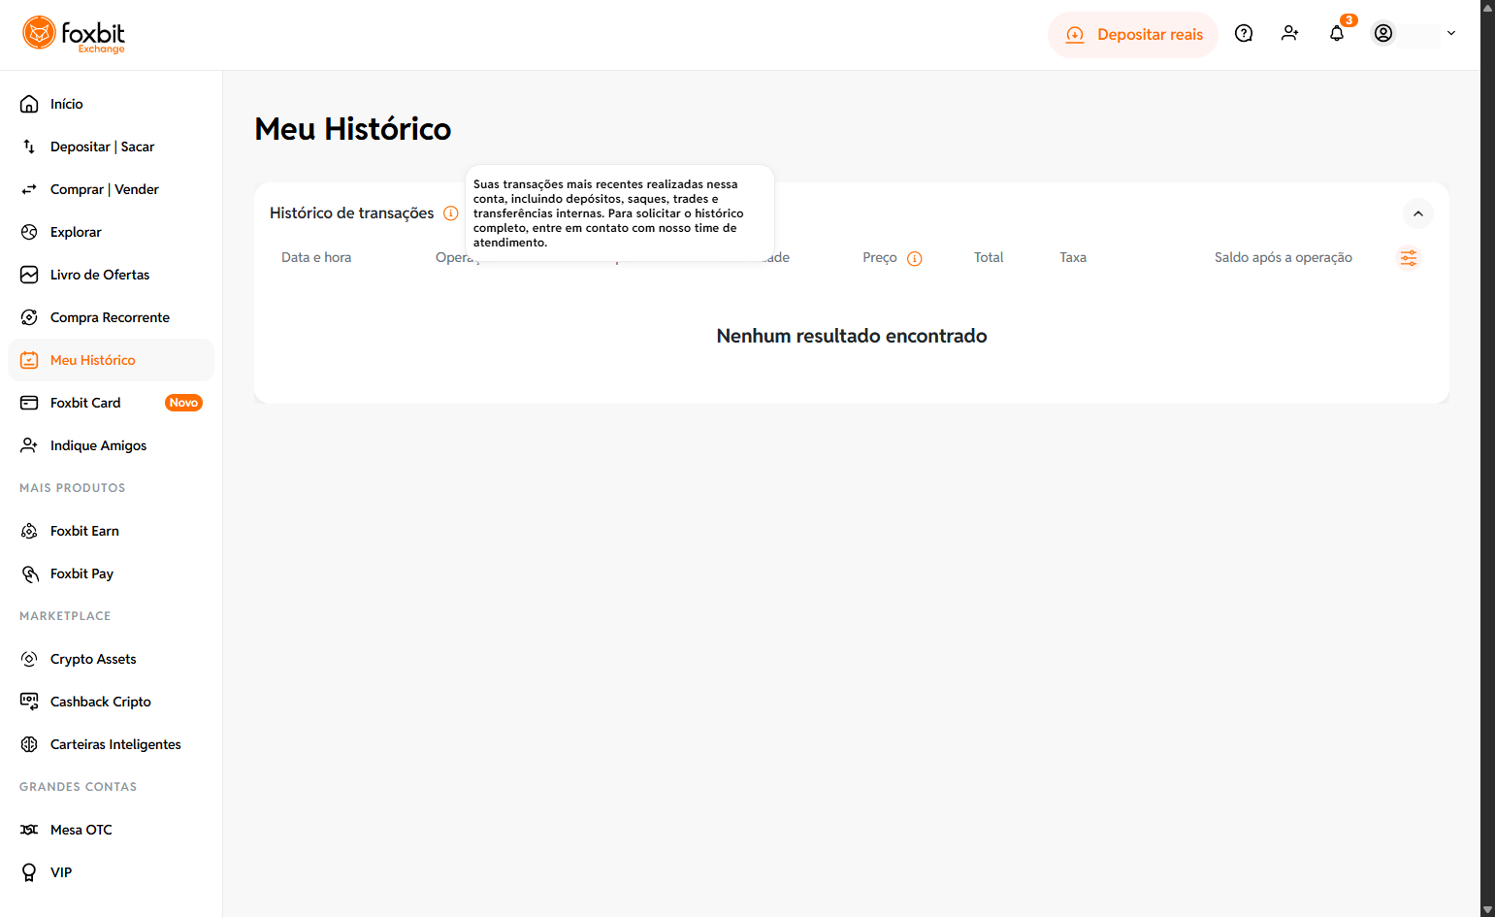The height and width of the screenshot is (917, 1495).
Task: Open the column filter settings icon
Action: 1409,258
